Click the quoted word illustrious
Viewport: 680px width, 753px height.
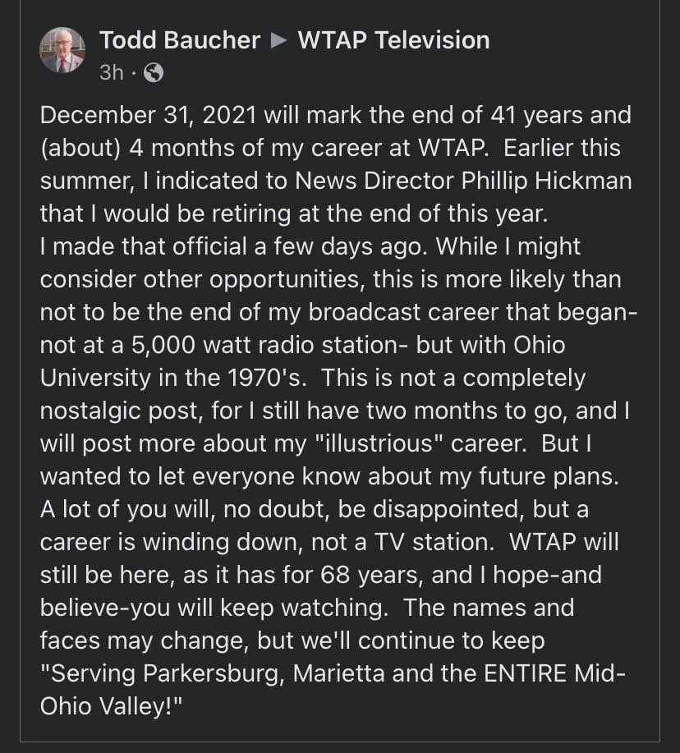point(379,443)
